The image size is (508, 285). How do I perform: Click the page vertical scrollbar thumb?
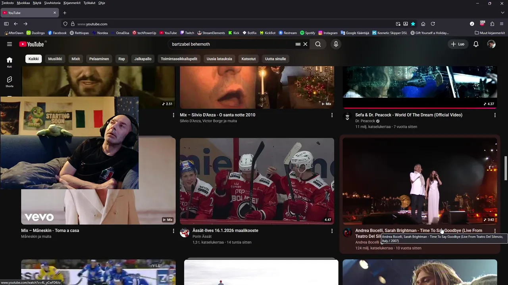pyautogui.click(x=506, y=168)
